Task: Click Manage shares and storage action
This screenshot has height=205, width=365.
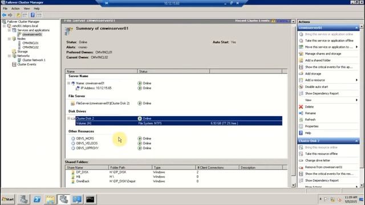Action: pyautogui.click(x=323, y=54)
